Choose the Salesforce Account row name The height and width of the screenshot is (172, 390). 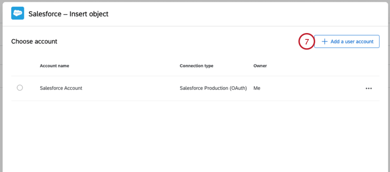point(61,88)
